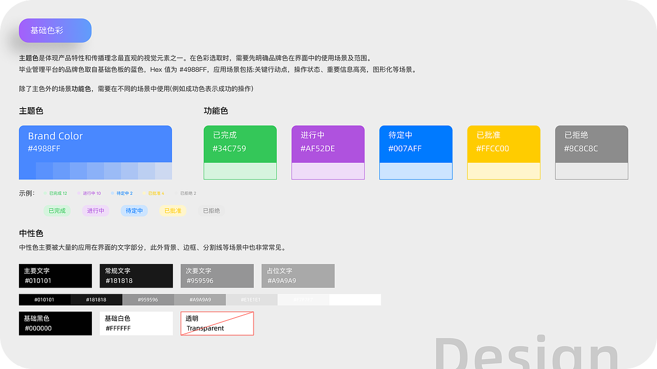Select the 占位文字 #A9A9A9 swatch
The image size is (657, 369).
point(298,276)
